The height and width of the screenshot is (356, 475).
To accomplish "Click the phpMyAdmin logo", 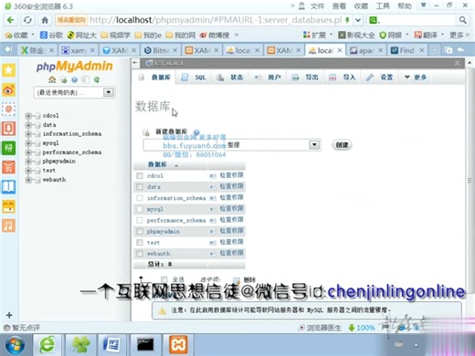I will tap(75, 66).
